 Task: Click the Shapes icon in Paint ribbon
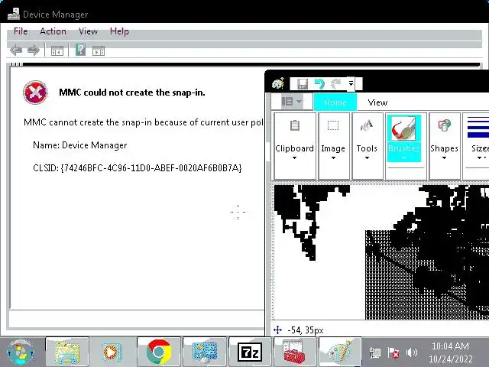[445, 125]
